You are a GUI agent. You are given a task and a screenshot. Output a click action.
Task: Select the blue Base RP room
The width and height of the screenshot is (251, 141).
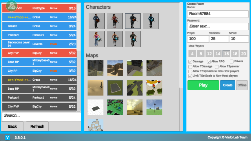[39, 62]
